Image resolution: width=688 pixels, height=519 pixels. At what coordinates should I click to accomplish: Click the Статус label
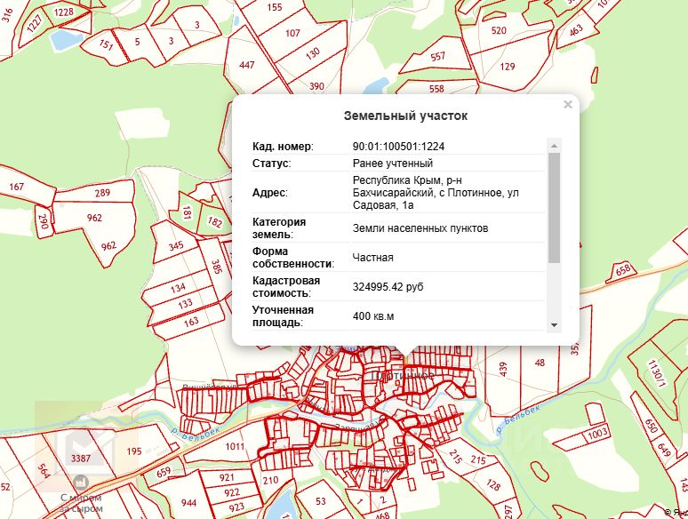[x=271, y=164]
